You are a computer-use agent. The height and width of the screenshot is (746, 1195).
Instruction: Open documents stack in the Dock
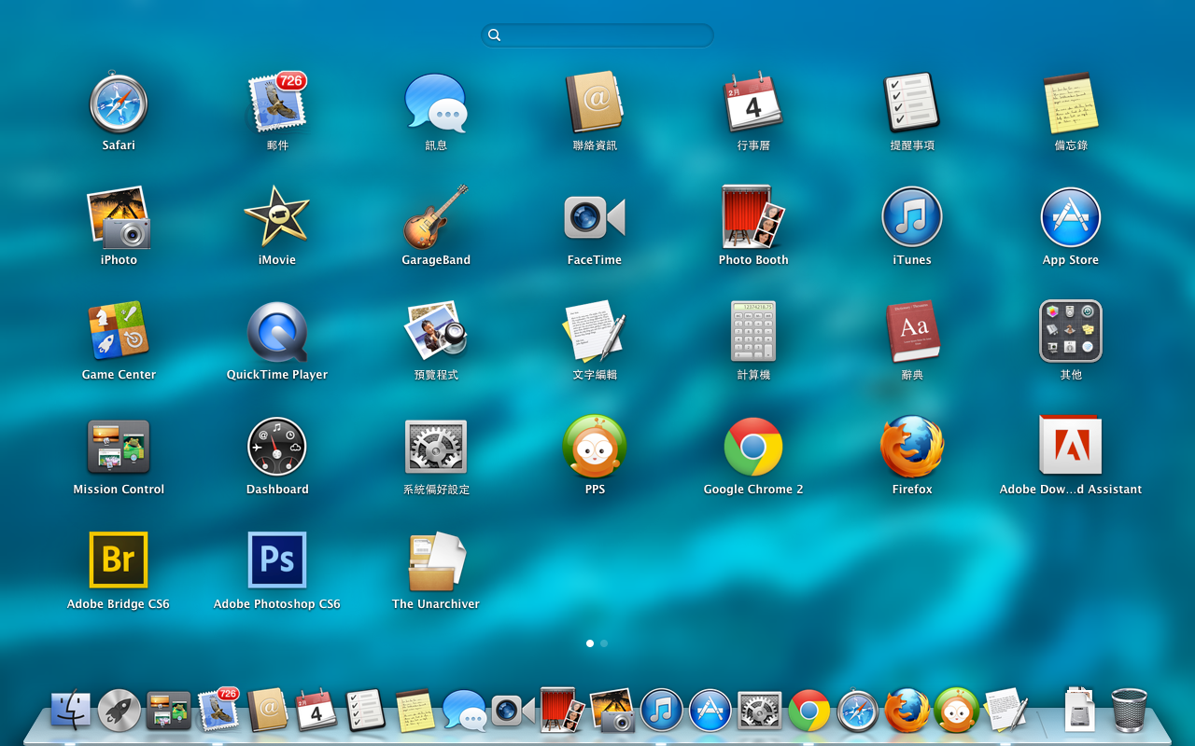coord(1078,711)
